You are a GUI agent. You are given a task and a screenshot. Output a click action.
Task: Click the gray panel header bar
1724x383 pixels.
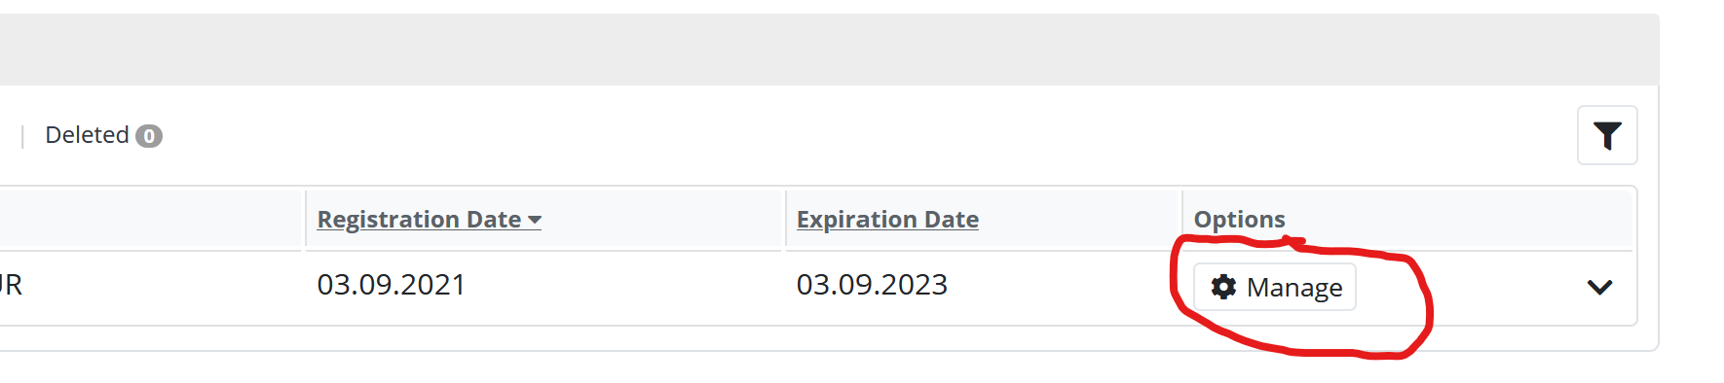pyautogui.click(x=829, y=50)
